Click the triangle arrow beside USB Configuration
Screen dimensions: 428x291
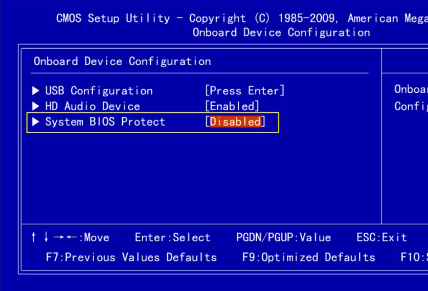(x=36, y=91)
